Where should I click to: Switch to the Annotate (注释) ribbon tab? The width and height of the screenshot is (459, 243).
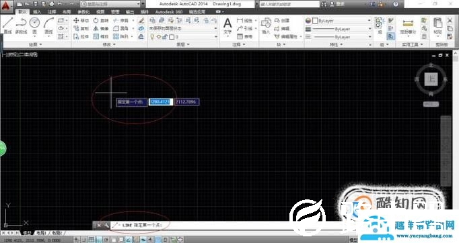click(x=52, y=11)
